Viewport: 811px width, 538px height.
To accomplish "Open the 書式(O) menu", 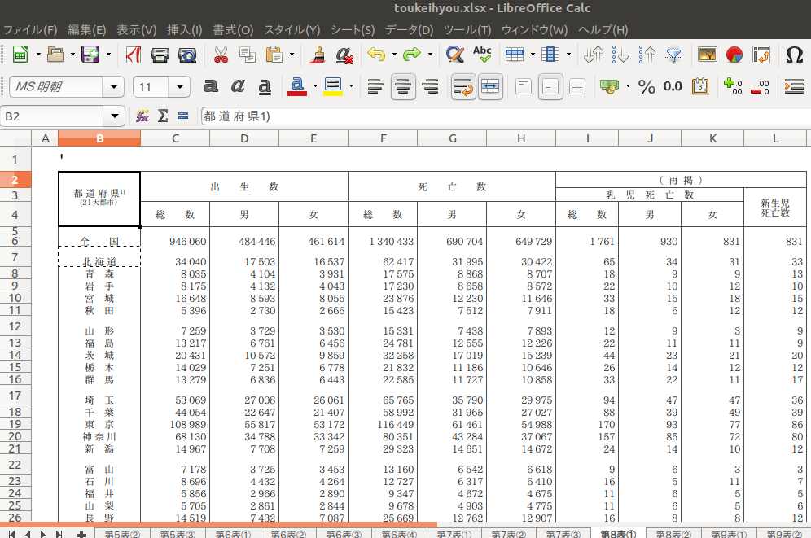I will tap(233, 30).
